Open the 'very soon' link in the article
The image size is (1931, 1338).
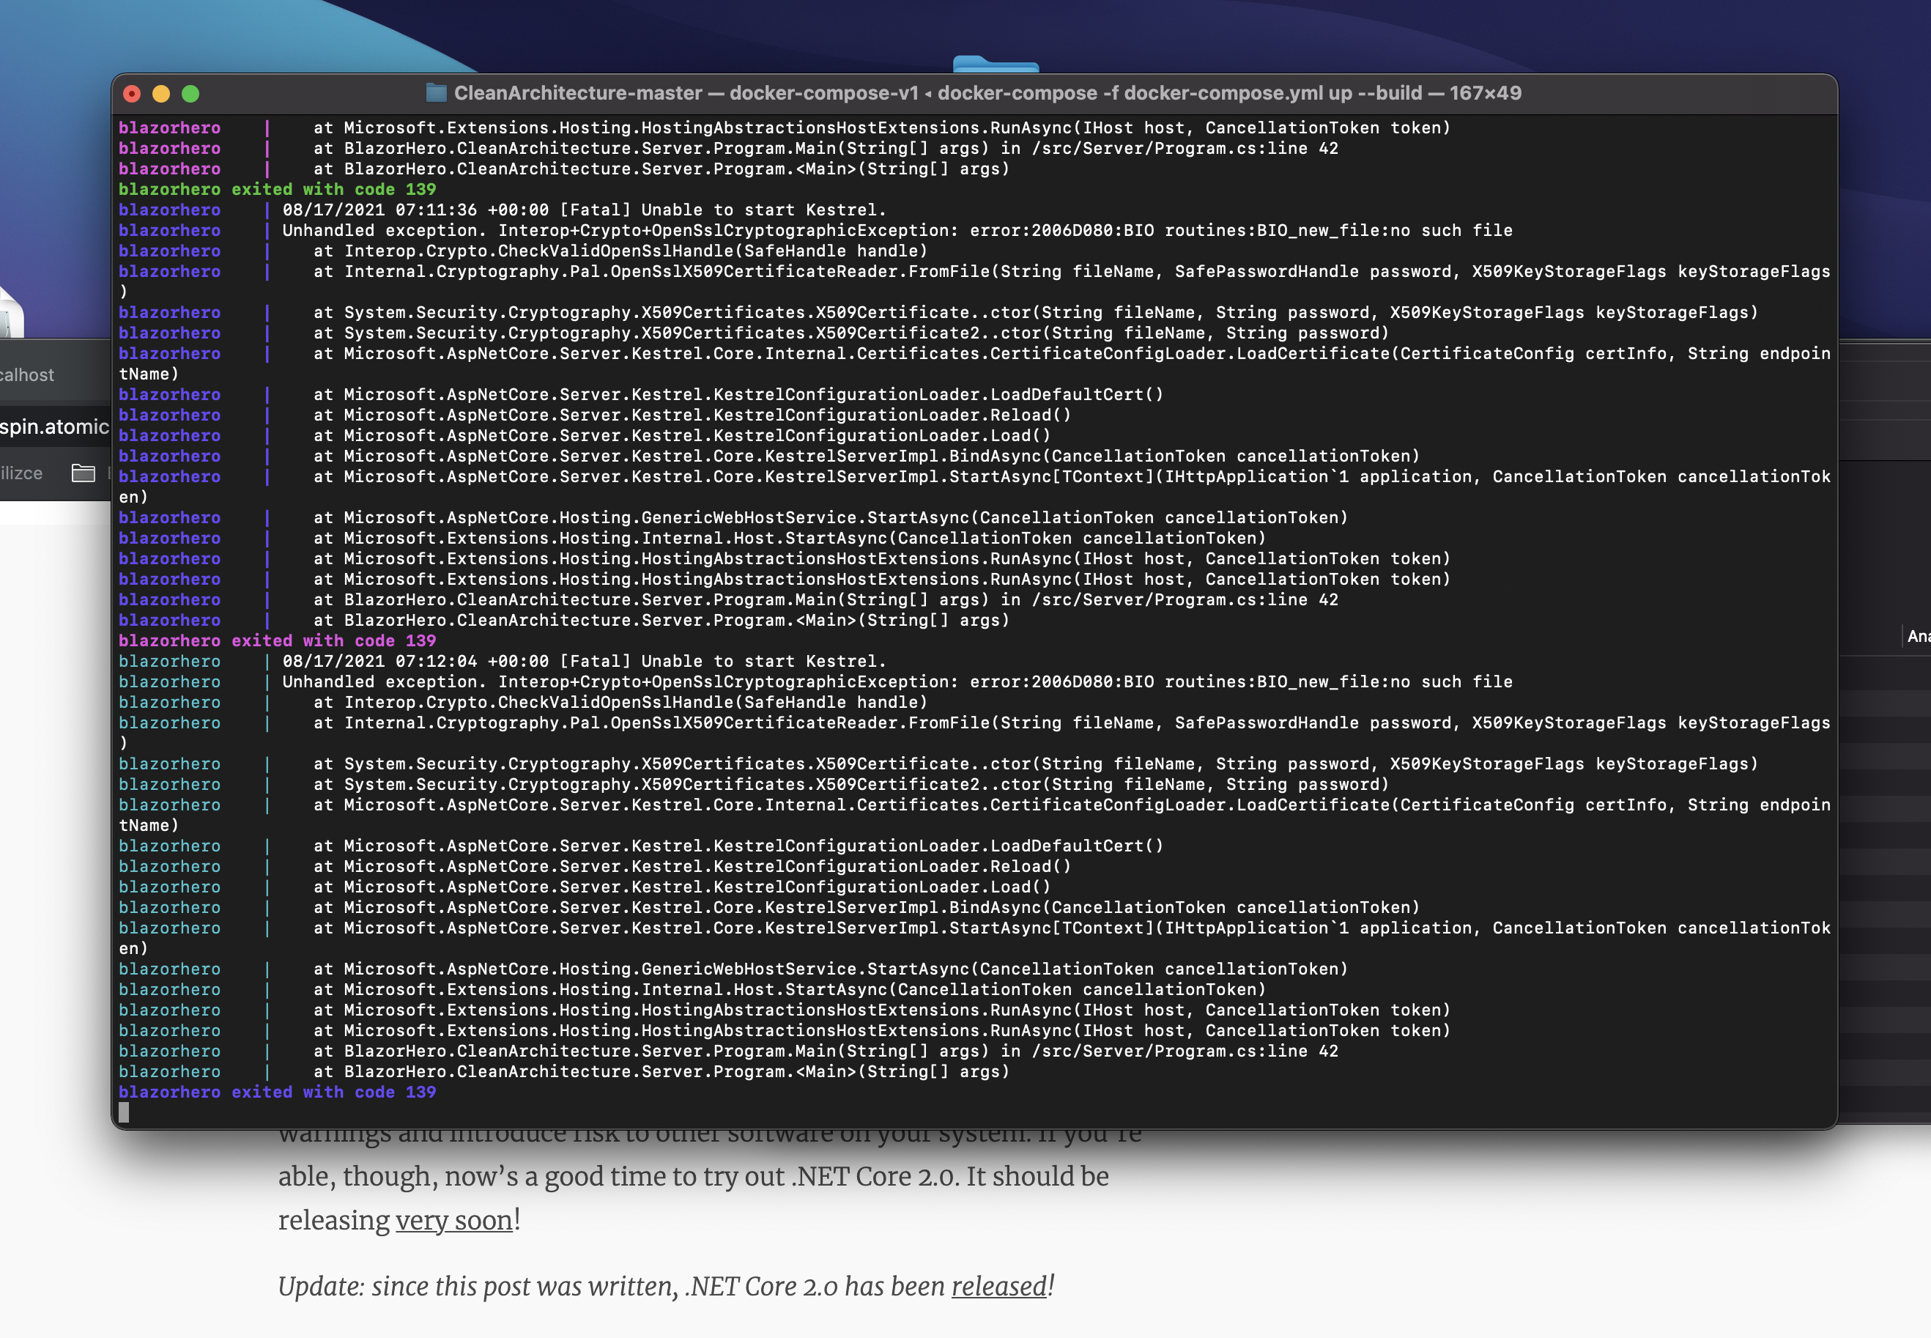pyautogui.click(x=453, y=1220)
